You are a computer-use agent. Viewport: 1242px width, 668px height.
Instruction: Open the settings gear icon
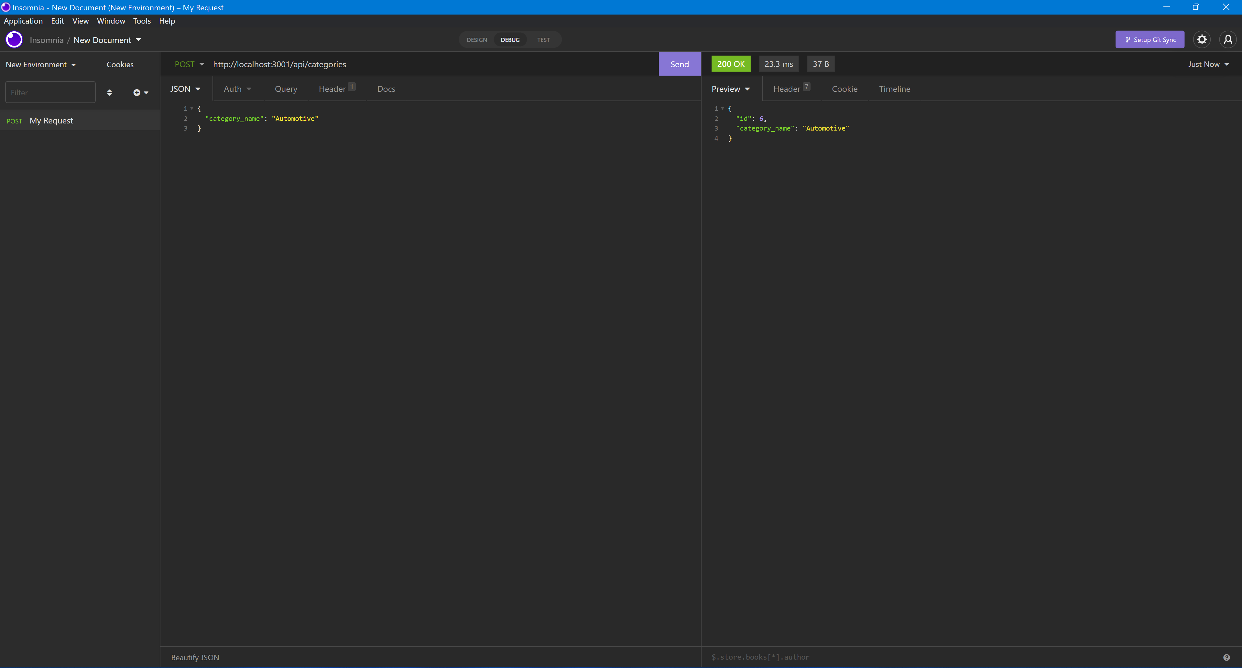point(1202,39)
